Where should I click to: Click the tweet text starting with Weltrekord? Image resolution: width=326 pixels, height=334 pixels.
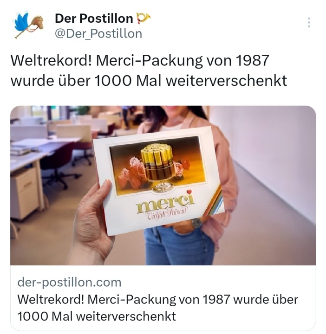pos(149,71)
